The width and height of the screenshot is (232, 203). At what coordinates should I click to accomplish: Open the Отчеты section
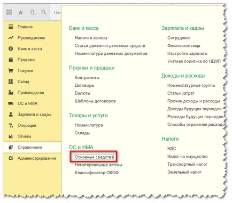point(24,136)
